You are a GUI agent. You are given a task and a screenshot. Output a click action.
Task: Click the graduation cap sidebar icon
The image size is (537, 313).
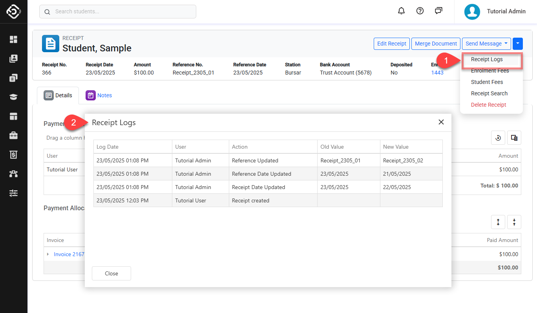point(14,97)
